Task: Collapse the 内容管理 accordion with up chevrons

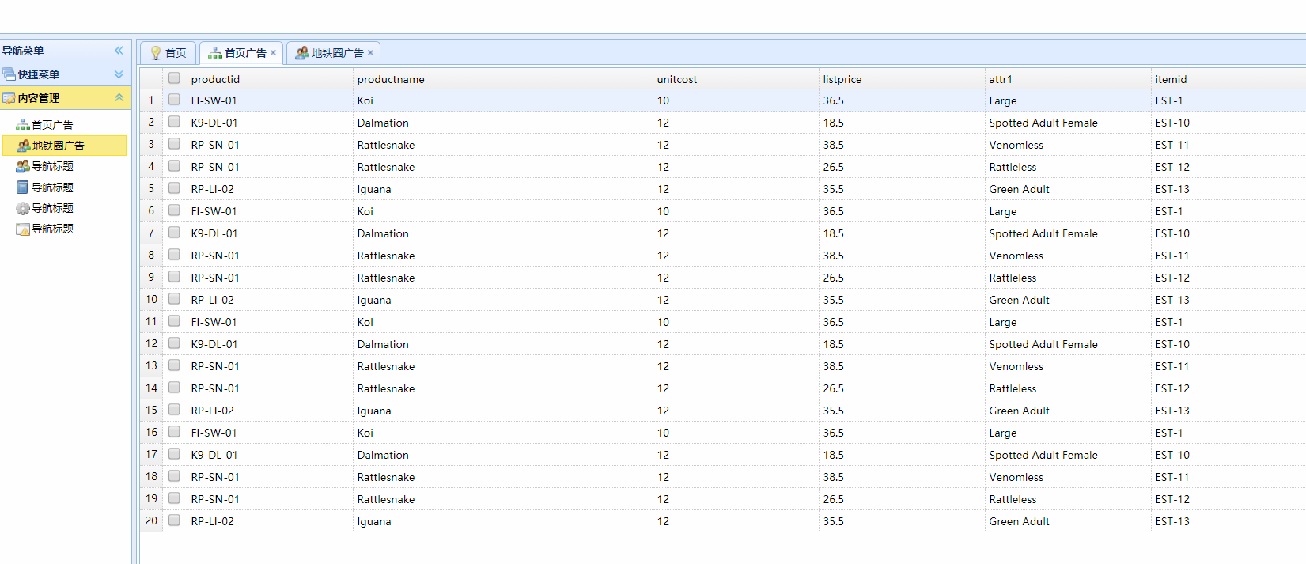Action: [x=119, y=98]
